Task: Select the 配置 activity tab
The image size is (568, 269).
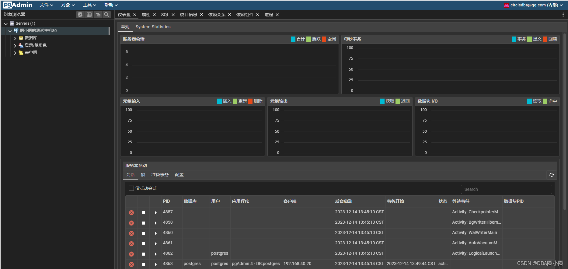Action: pos(179,175)
